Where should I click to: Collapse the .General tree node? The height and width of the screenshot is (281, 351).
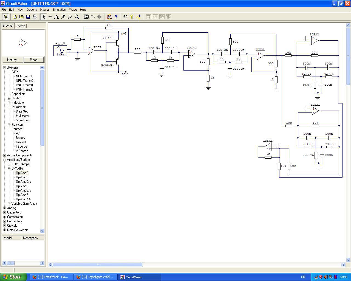pyautogui.click(x=5, y=68)
